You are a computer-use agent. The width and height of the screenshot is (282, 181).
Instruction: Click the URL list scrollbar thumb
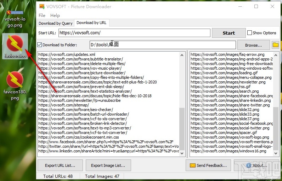coord(182,129)
